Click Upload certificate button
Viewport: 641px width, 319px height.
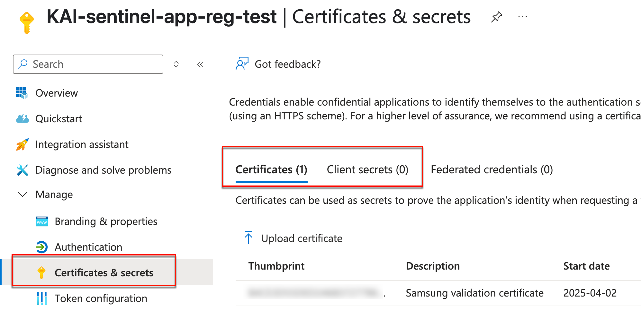coord(293,238)
